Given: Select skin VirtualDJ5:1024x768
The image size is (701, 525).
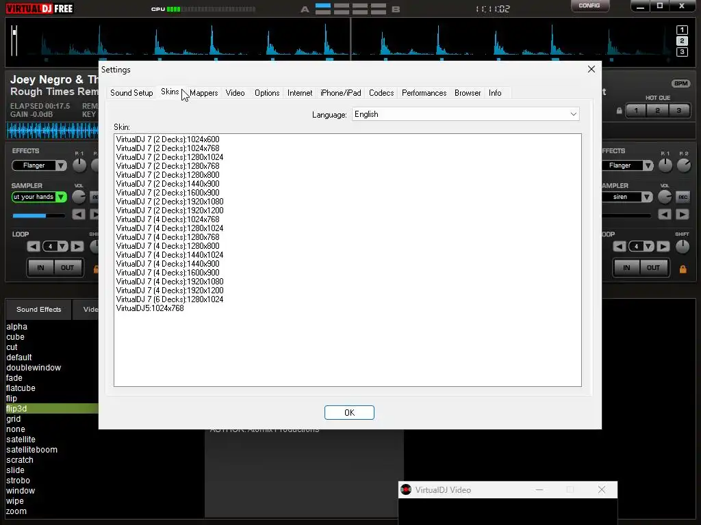Looking at the screenshot, I should (x=150, y=308).
